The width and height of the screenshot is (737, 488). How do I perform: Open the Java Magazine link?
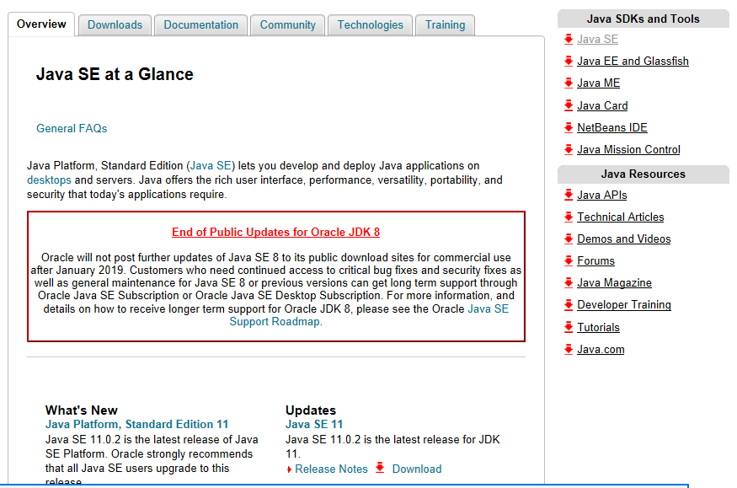tap(614, 282)
